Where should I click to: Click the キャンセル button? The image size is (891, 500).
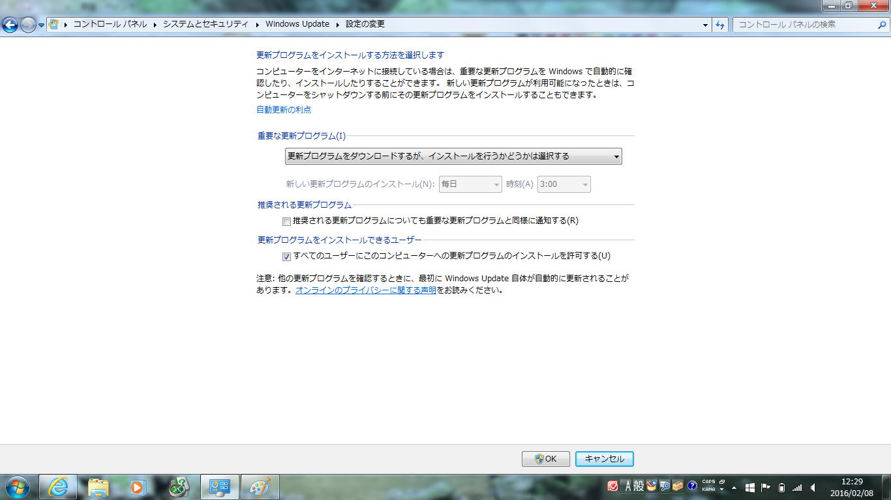coord(605,459)
